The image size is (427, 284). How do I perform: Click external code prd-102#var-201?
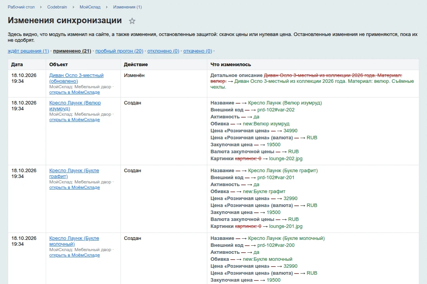pos(276,178)
